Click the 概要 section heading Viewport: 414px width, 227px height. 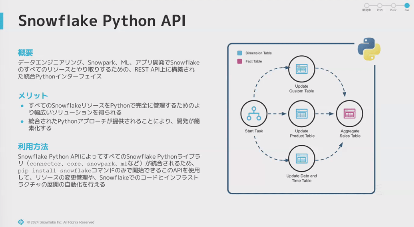pyautogui.click(x=25, y=53)
